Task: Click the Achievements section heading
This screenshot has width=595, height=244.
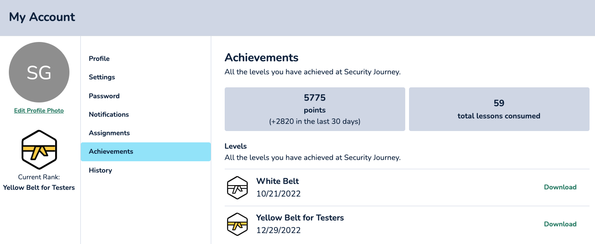Action: tap(261, 58)
